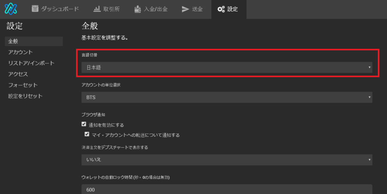Click the auto-lock time field showing 600

pyautogui.click(x=227, y=189)
